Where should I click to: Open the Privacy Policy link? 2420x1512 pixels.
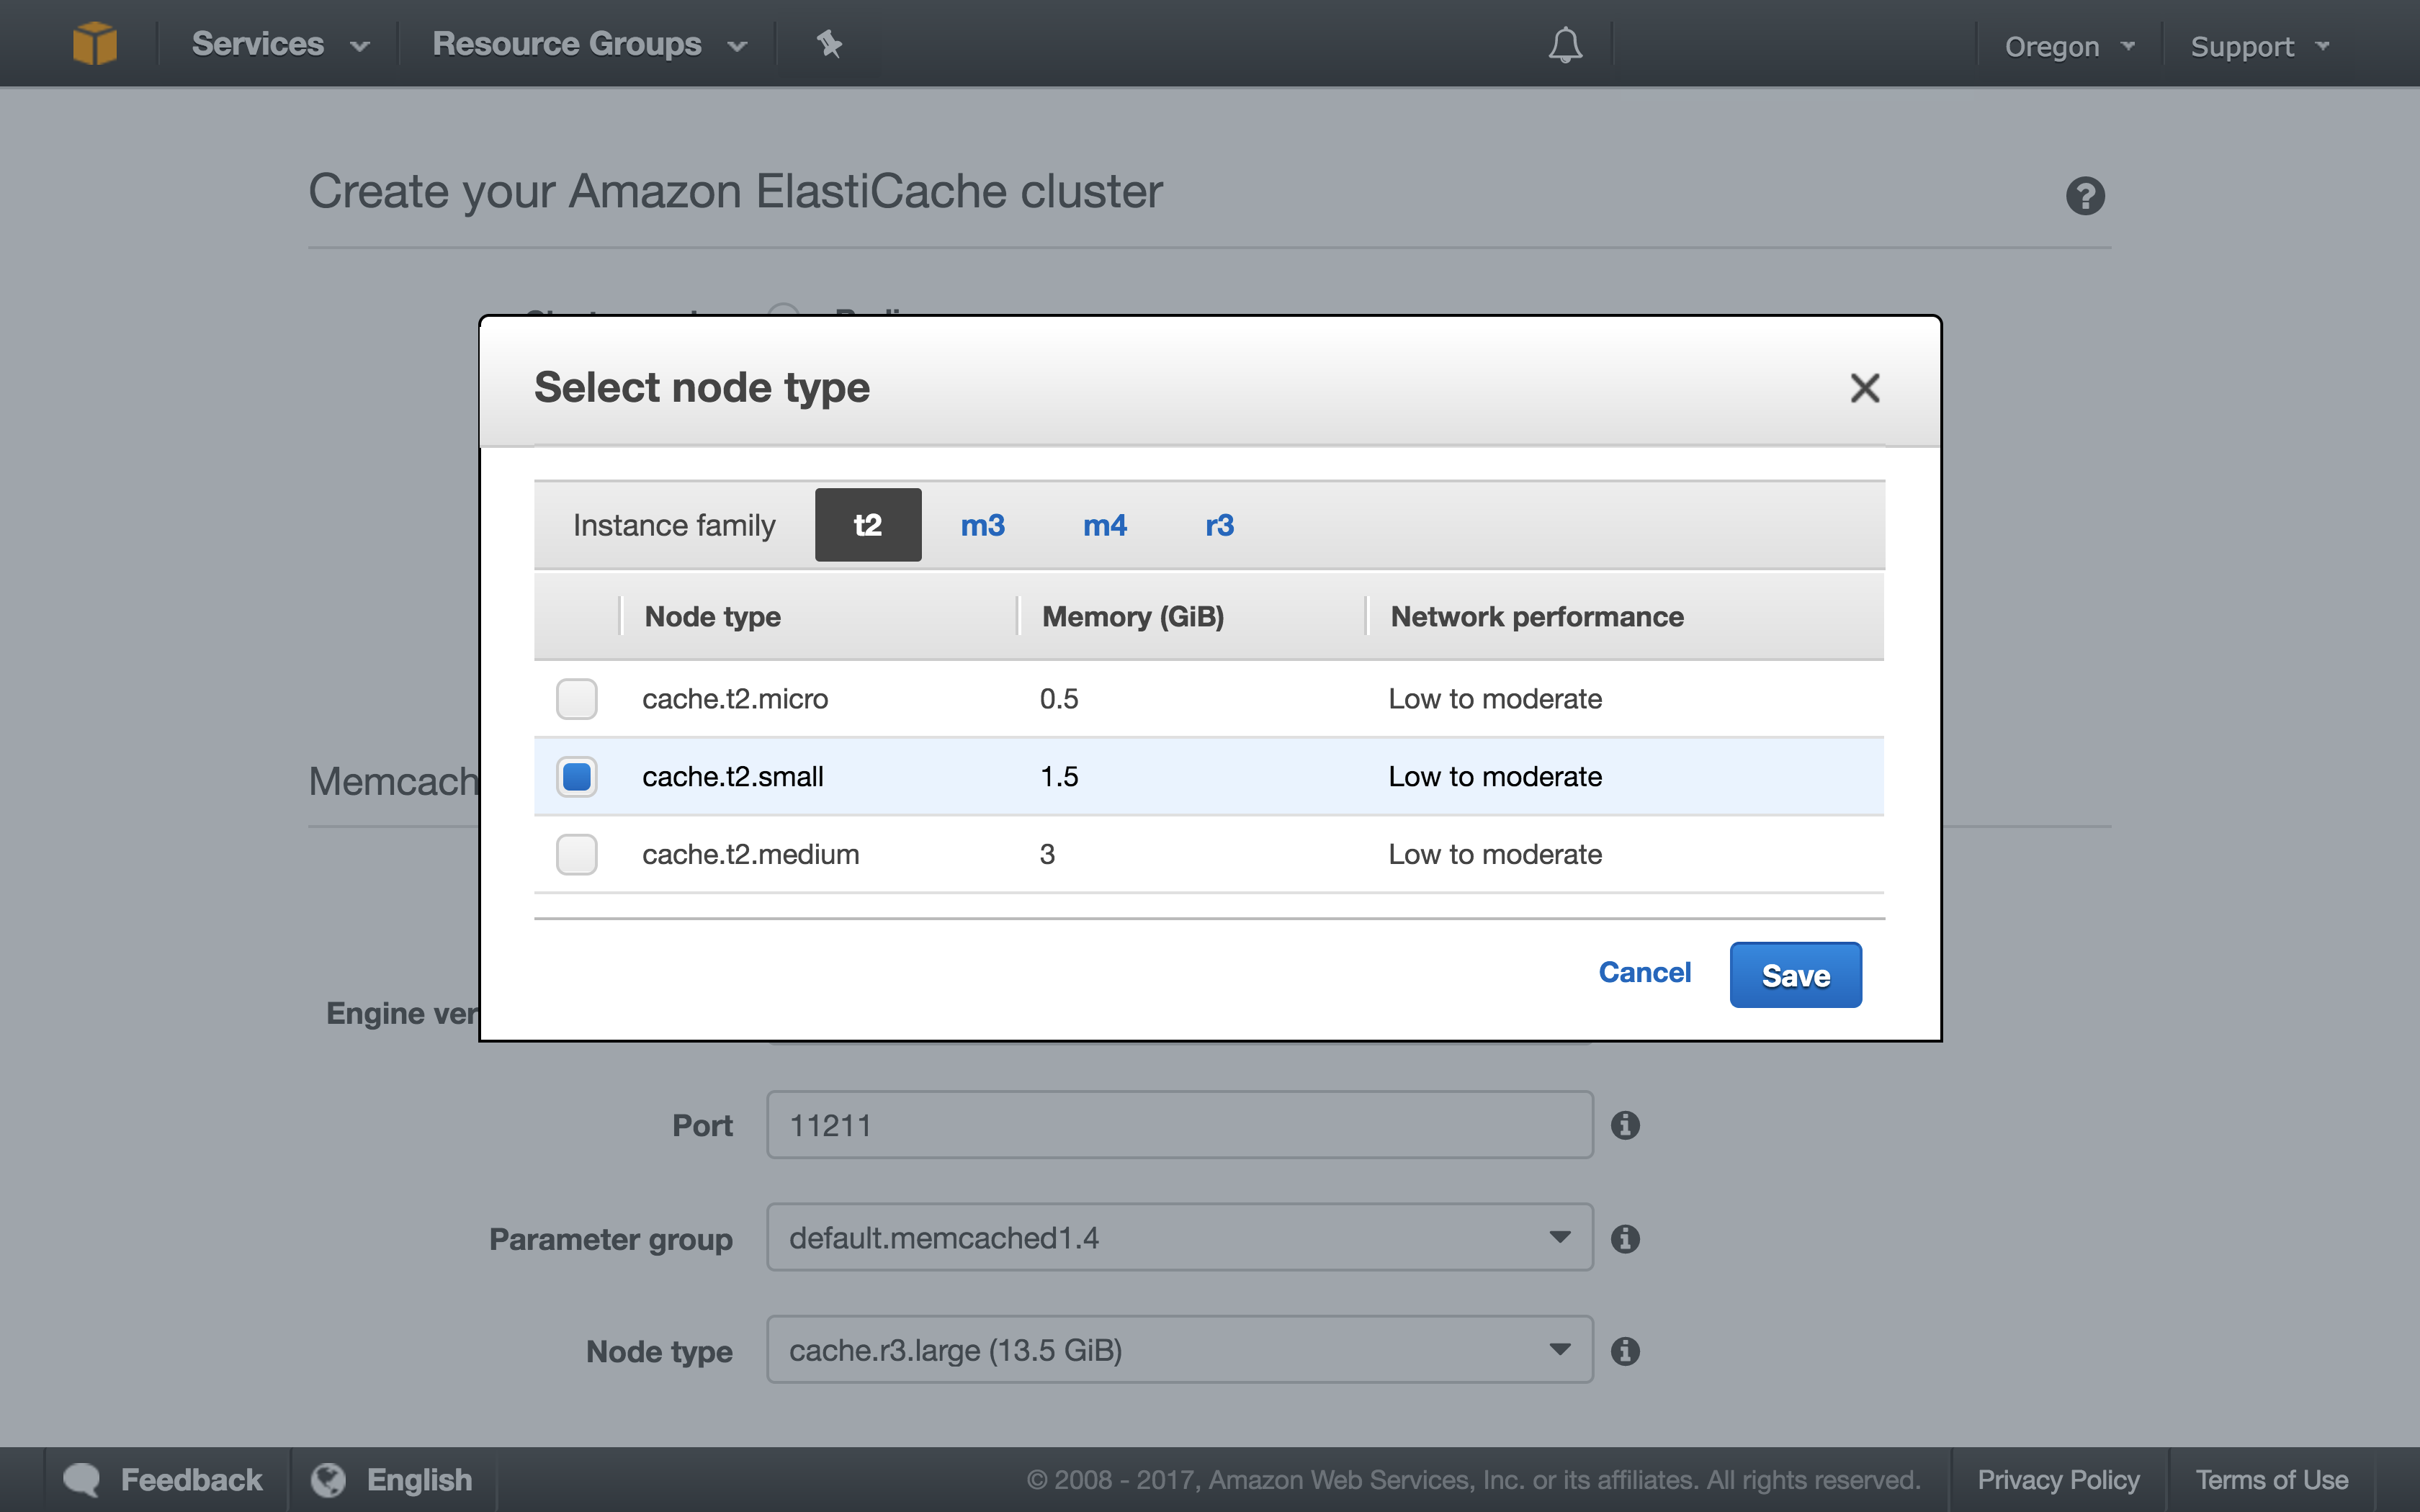(2058, 1480)
